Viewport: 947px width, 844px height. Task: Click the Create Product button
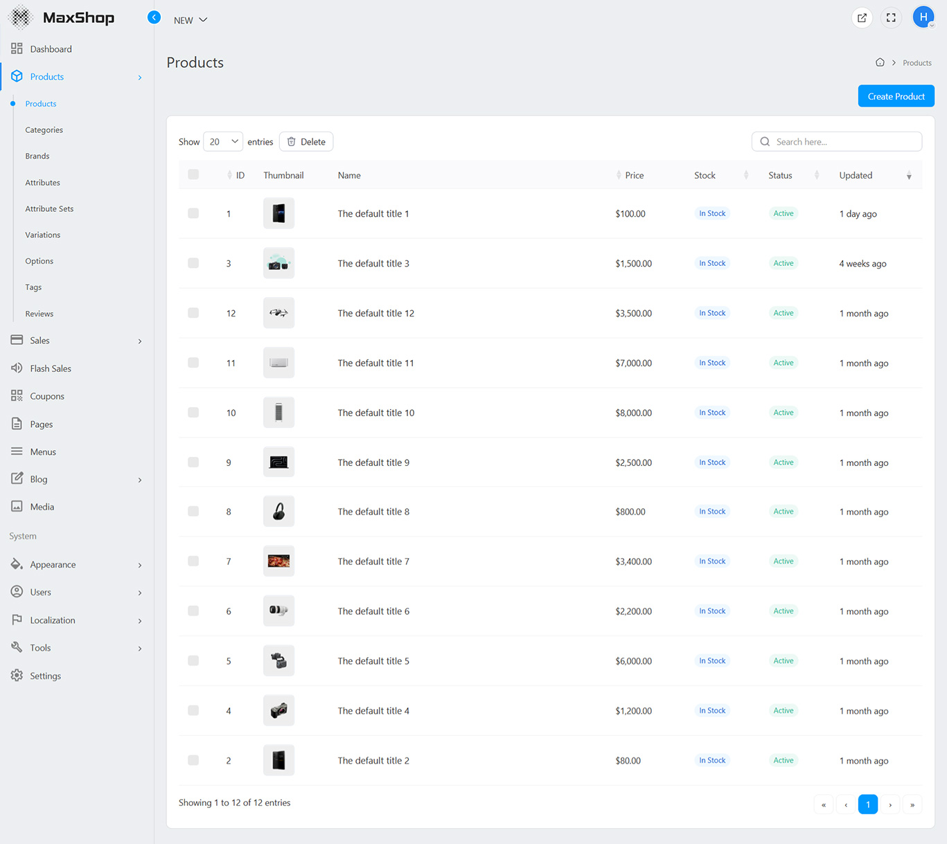(x=896, y=96)
